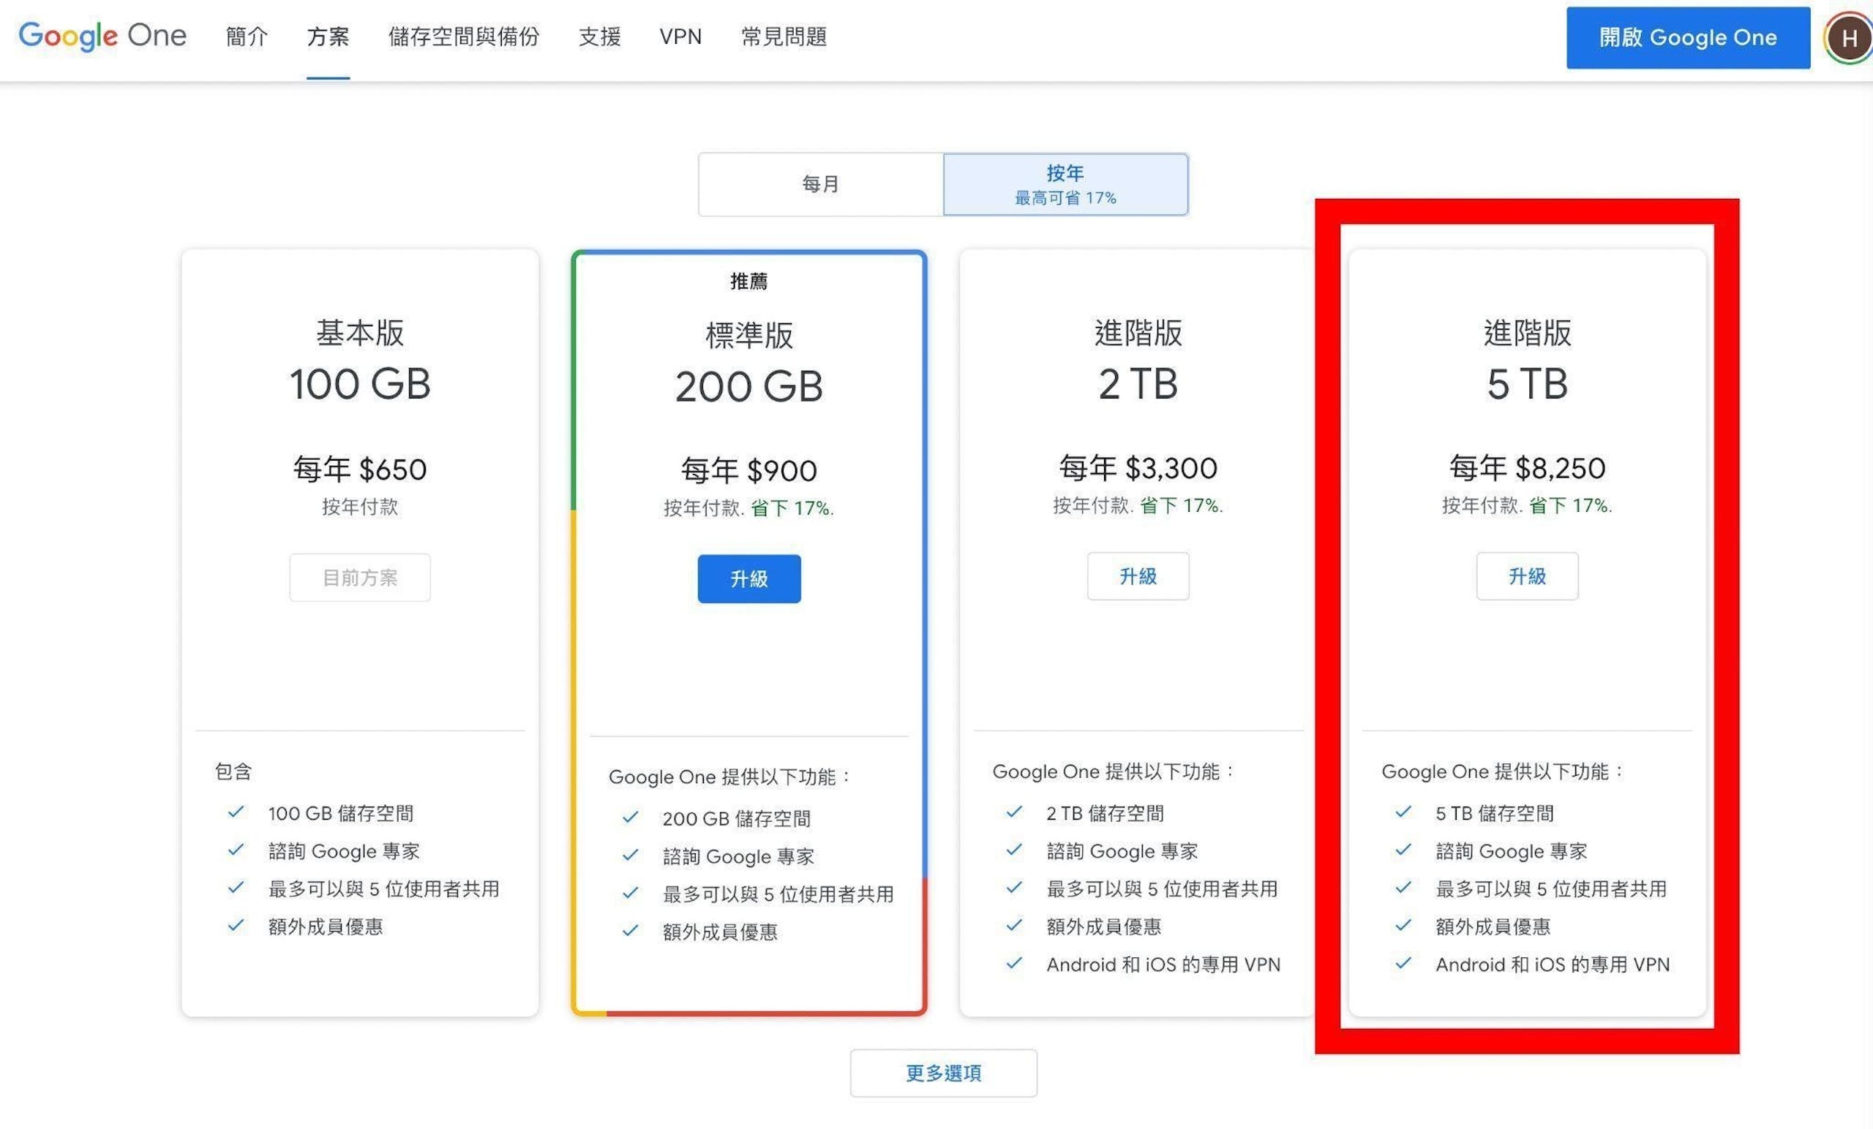The height and width of the screenshot is (1129, 1873).
Task: Click the 每年 $900 price
Action: pyautogui.click(x=749, y=470)
